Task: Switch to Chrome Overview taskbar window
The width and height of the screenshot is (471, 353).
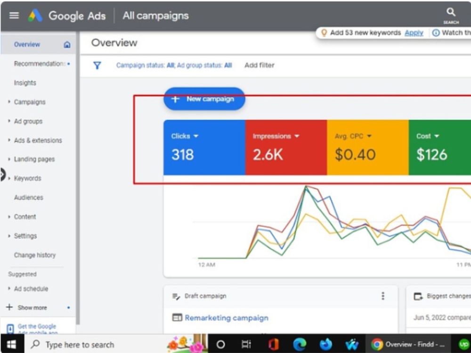Action: click(x=408, y=345)
